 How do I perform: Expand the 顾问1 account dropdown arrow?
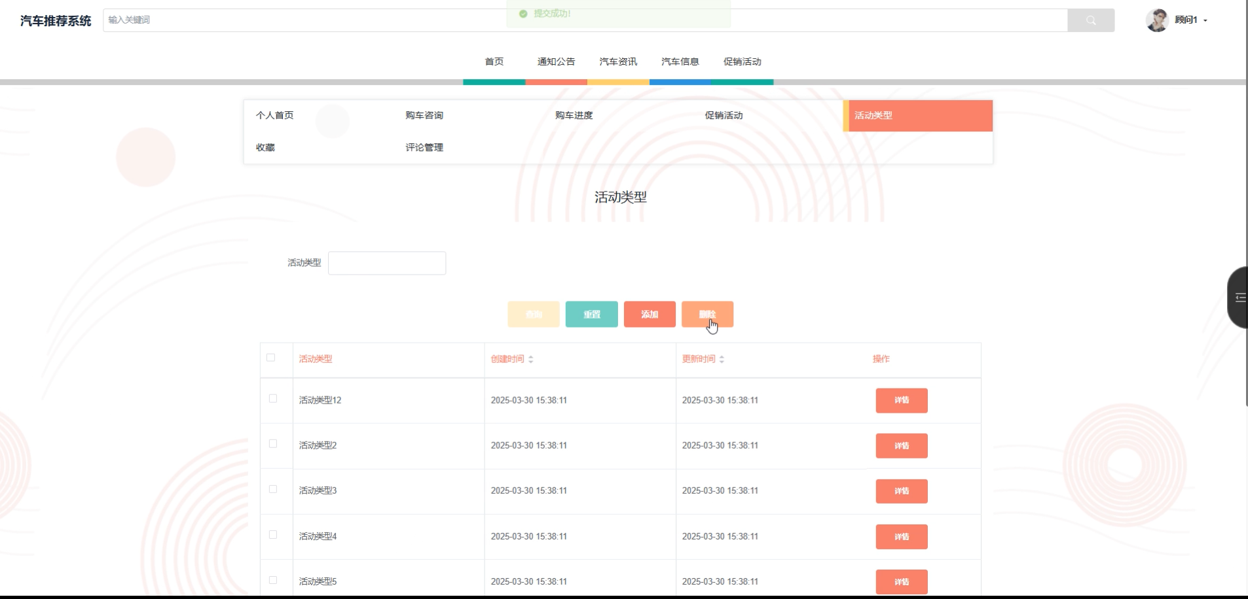click(1205, 21)
